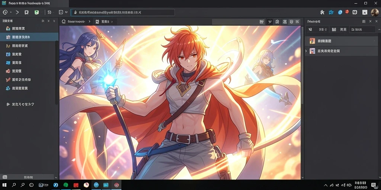This screenshot has width=381, height=190.
Task: Open the dropdown arrow beside the first toolbar icon
Action: click(11, 12)
